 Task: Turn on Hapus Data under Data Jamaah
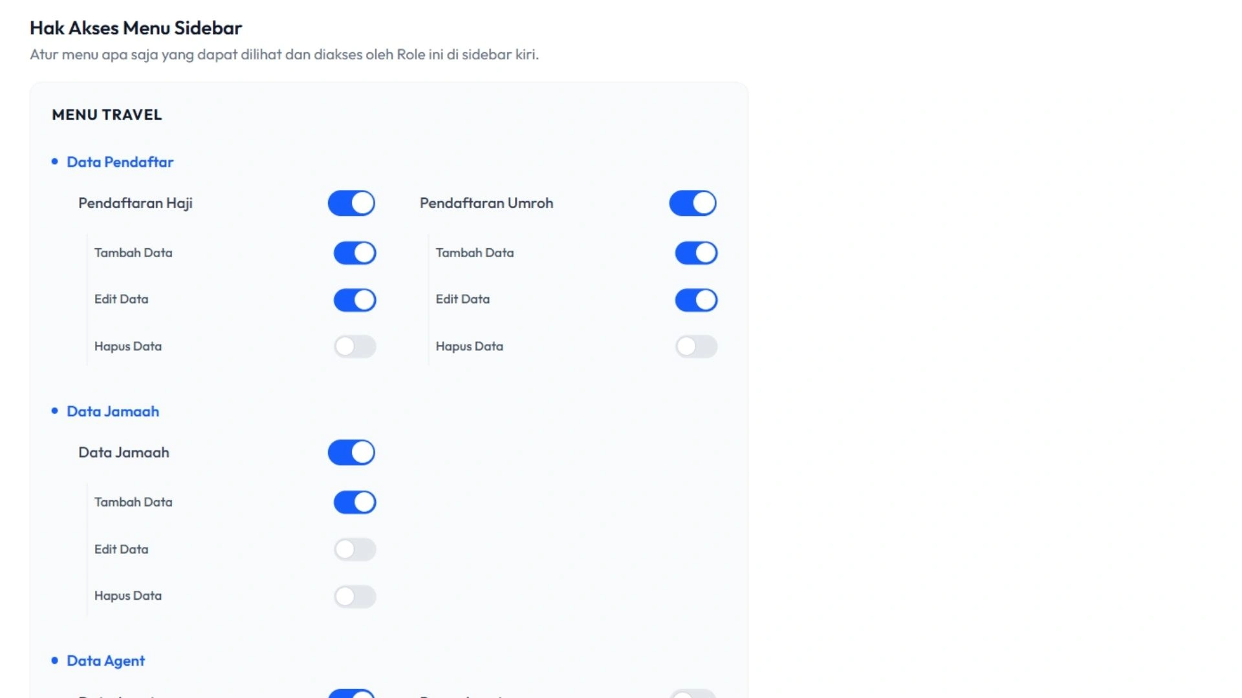click(354, 596)
